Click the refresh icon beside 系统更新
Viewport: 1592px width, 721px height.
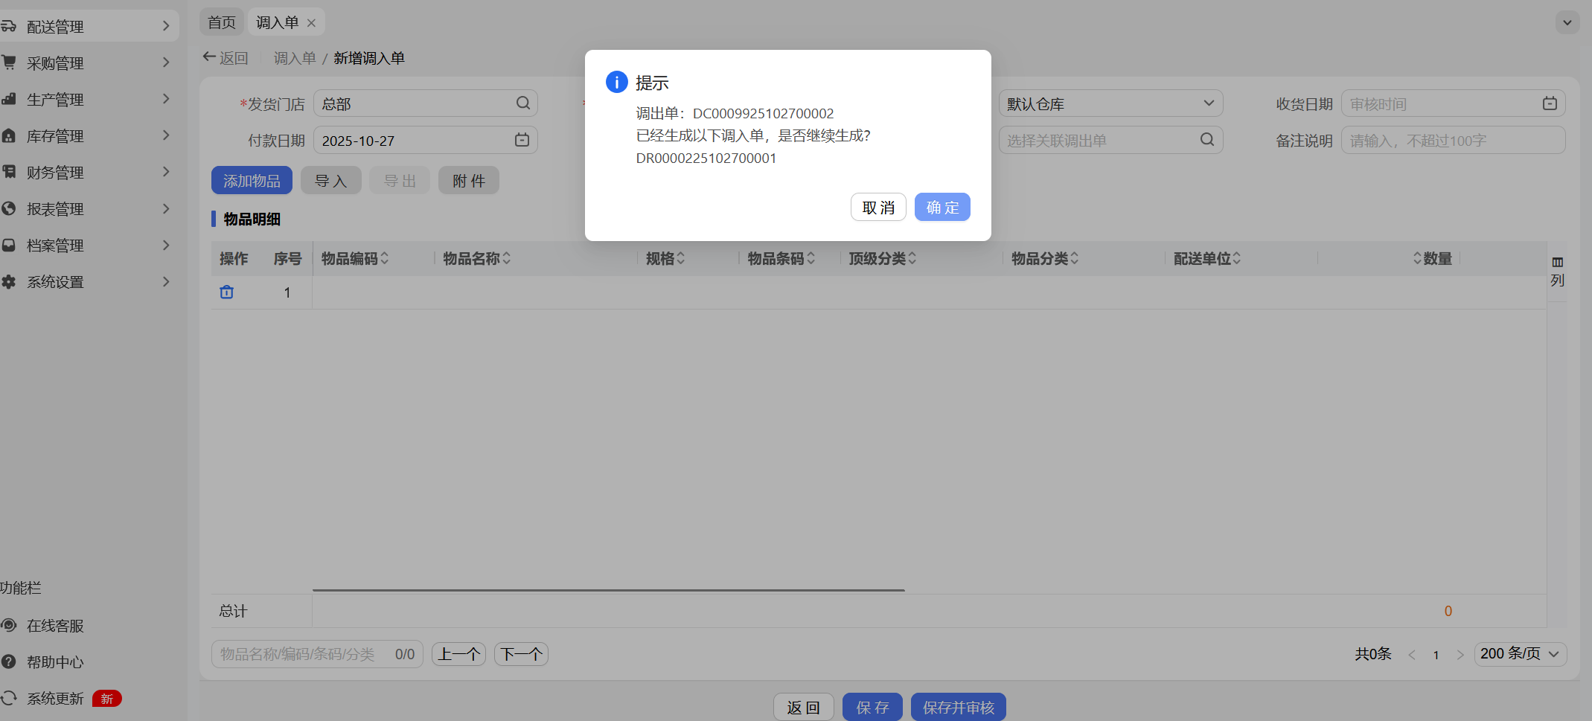(9, 698)
